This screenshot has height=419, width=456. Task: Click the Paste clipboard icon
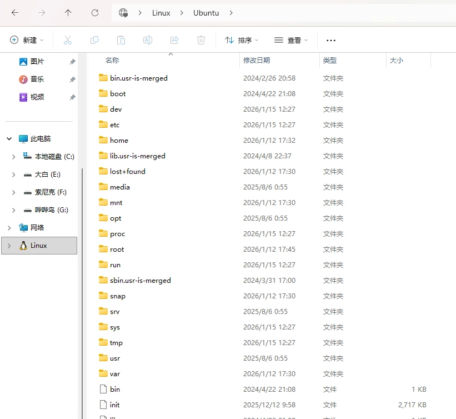(121, 40)
